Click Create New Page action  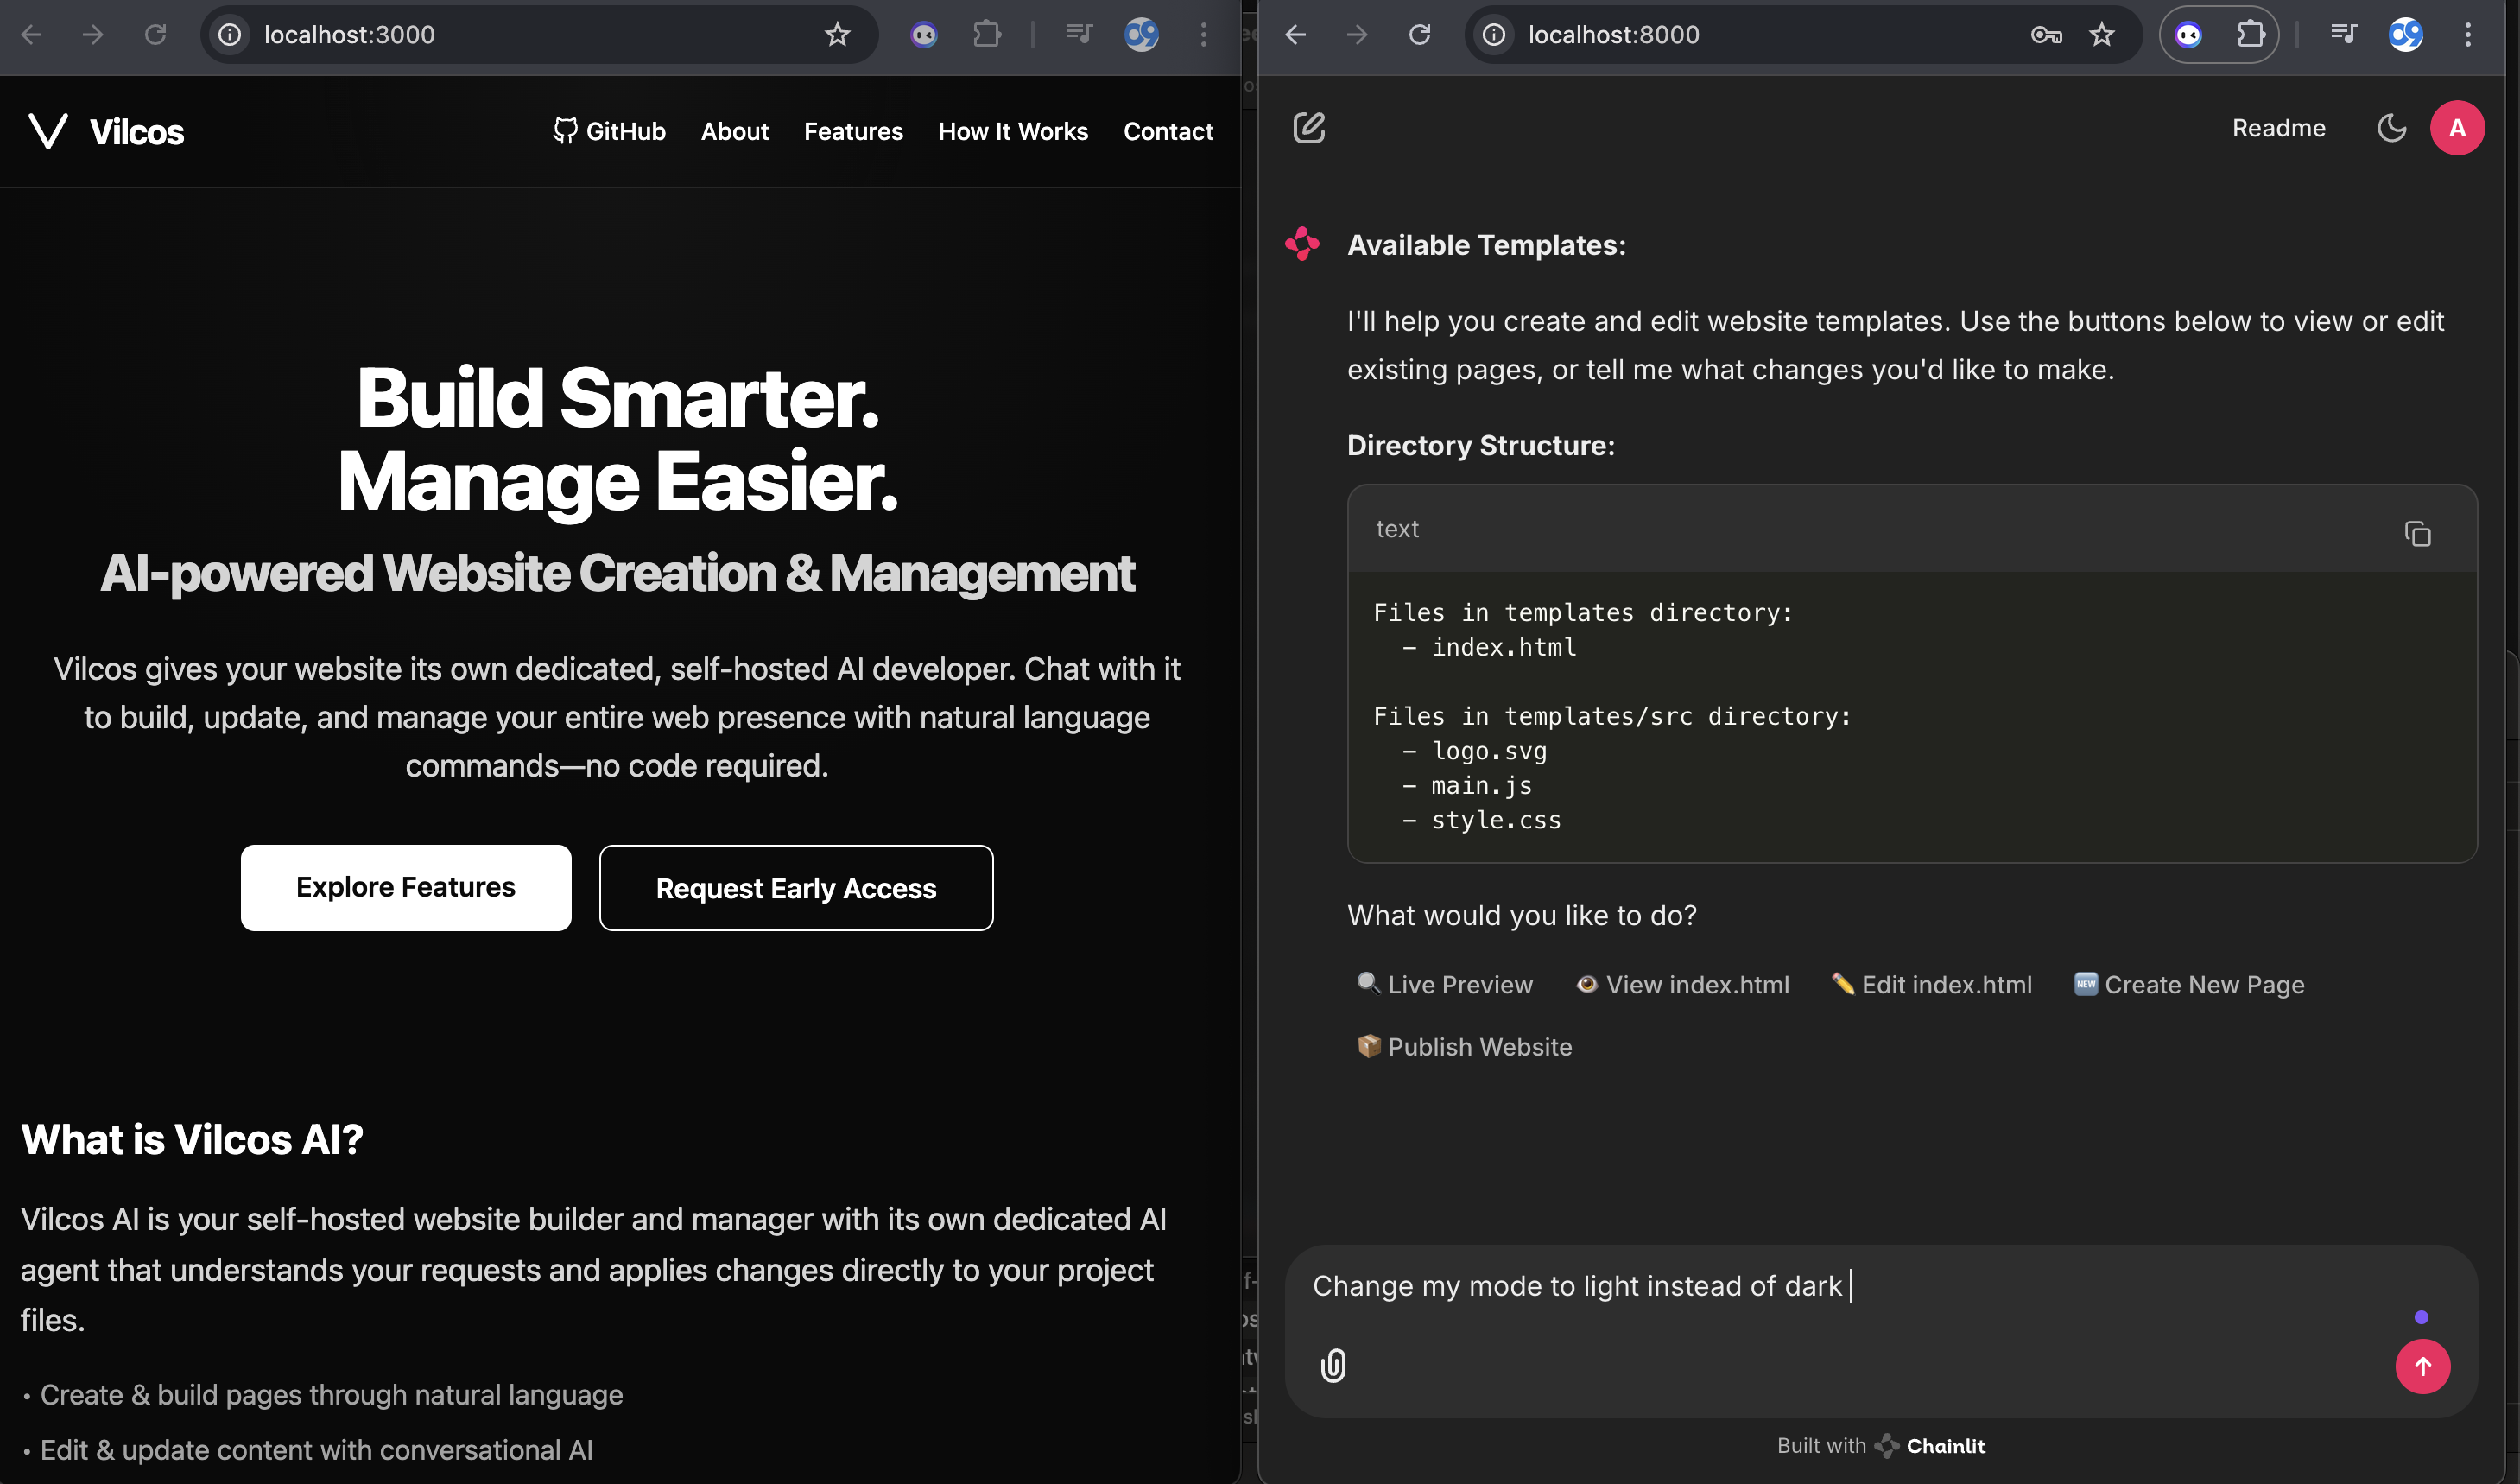point(2189,985)
